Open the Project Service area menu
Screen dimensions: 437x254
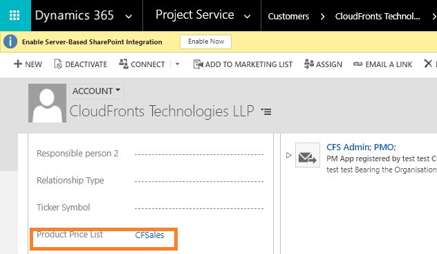point(194,15)
